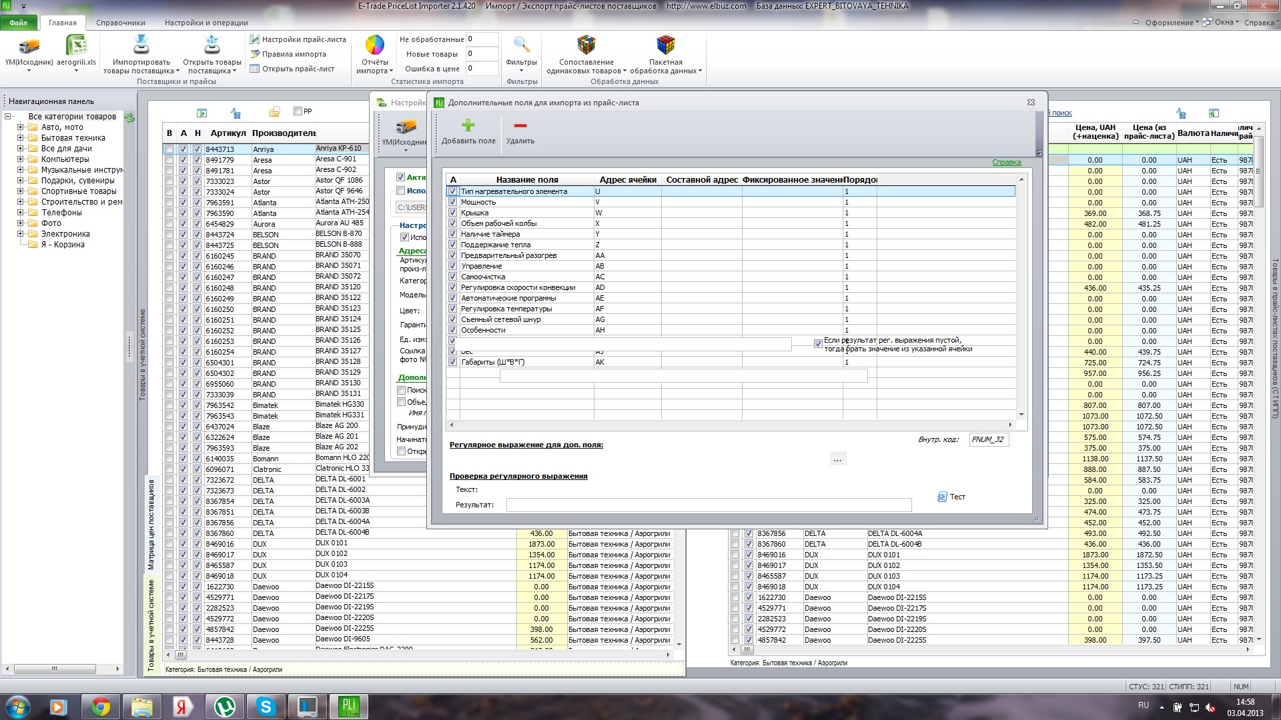
Task: Expand the Бытовая техника category
Action: [x=20, y=138]
